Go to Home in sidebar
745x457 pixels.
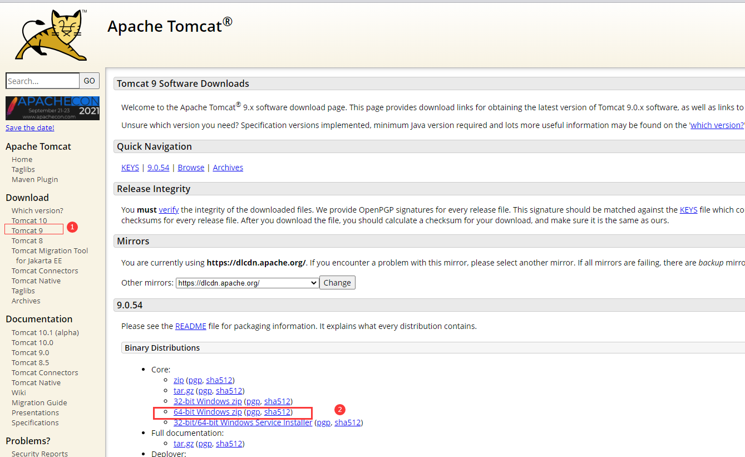coord(22,159)
